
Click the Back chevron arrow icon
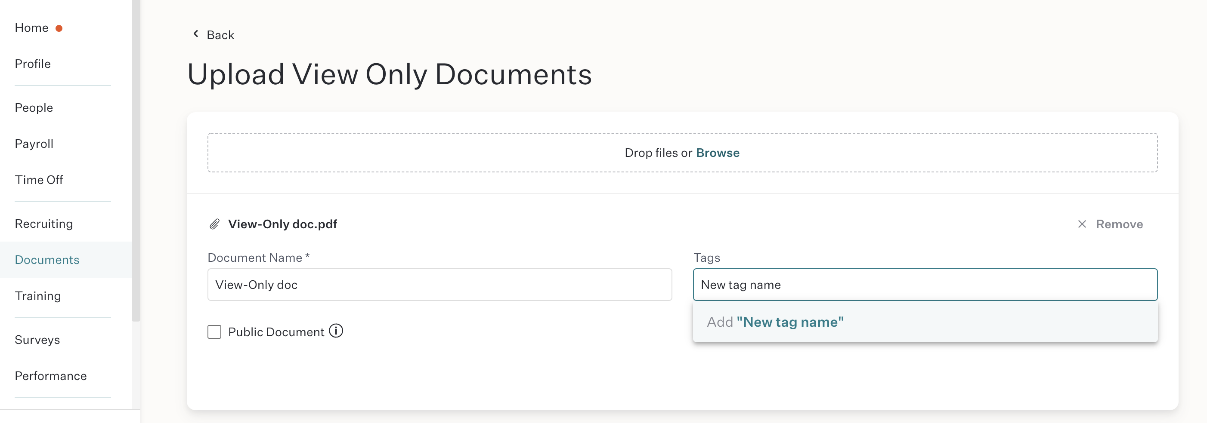[x=196, y=34]
